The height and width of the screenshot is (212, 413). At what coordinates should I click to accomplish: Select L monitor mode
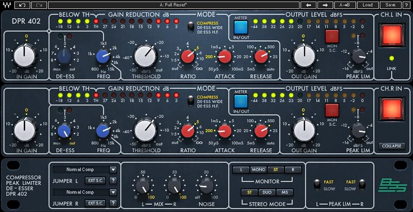coord(241,170)
